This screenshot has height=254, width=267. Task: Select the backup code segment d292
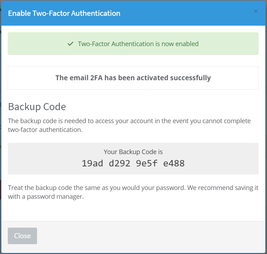pos(120,163)
